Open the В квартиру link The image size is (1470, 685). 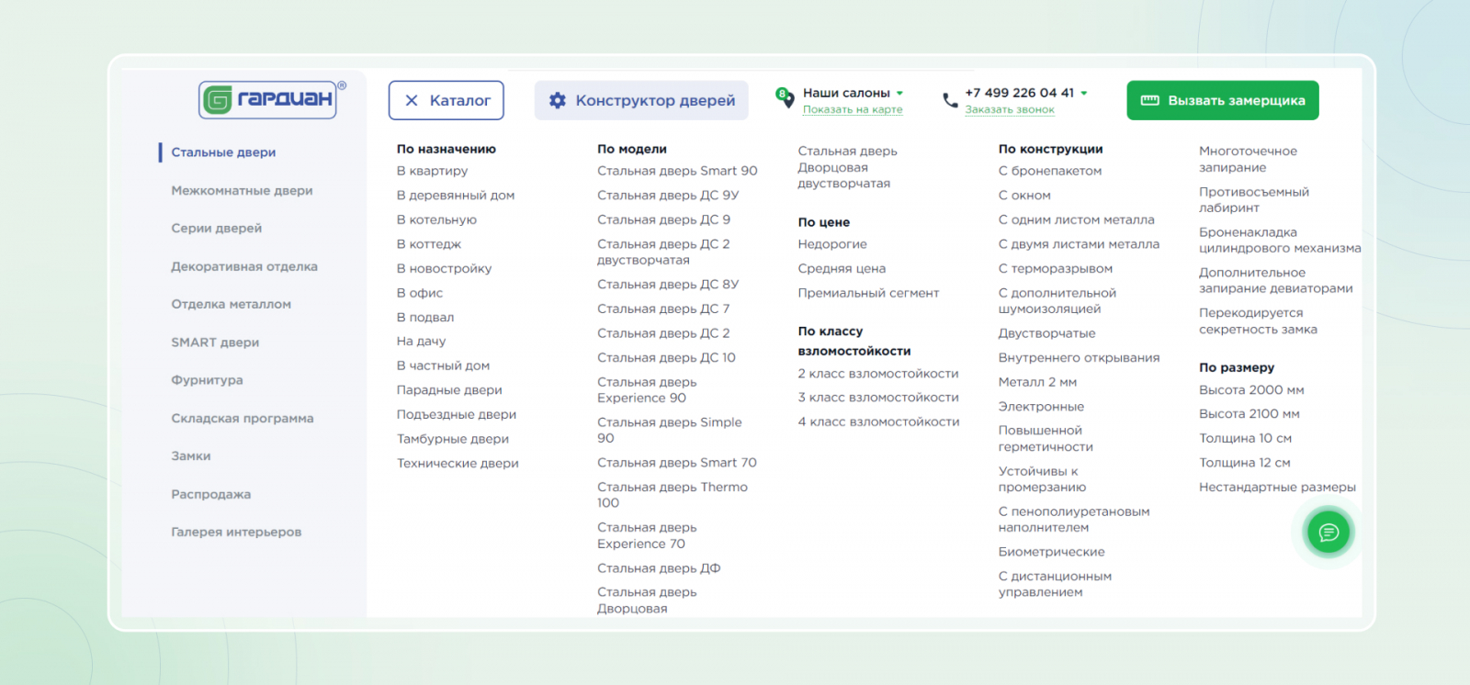click(x=432, y=171)
